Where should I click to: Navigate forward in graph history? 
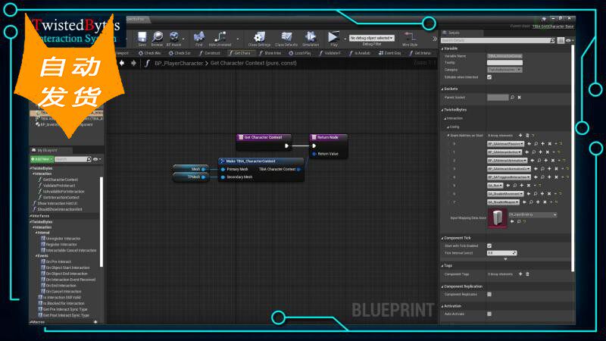[x=134, y=63]
